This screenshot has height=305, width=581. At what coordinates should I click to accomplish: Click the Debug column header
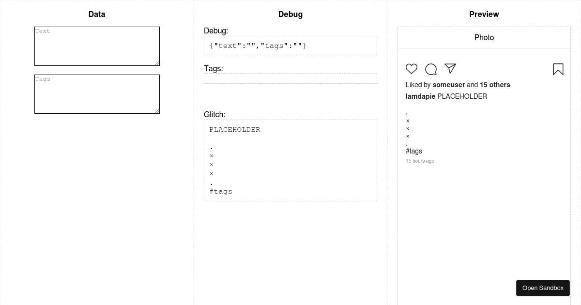[x=290, y=14]
